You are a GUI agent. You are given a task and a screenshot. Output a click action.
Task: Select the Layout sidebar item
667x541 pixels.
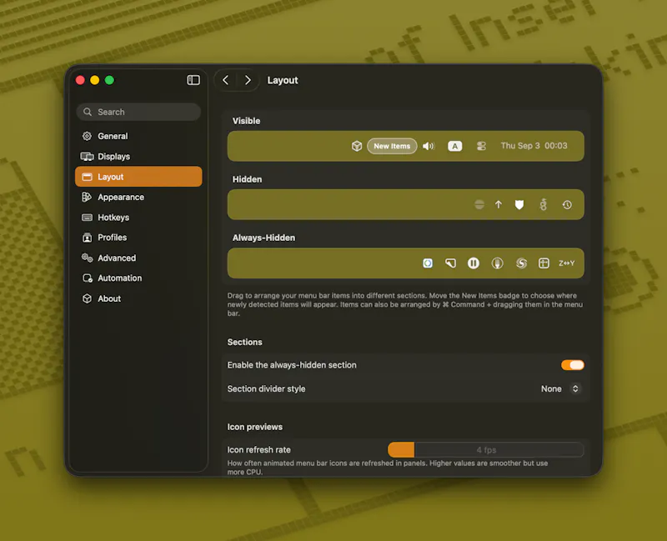click(x=138, y=177)
